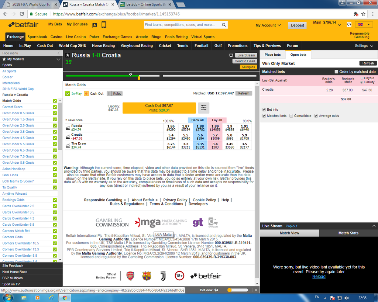
Task: Close the Bet view bar
Action: pyautogui.click(x=256, y=290)
